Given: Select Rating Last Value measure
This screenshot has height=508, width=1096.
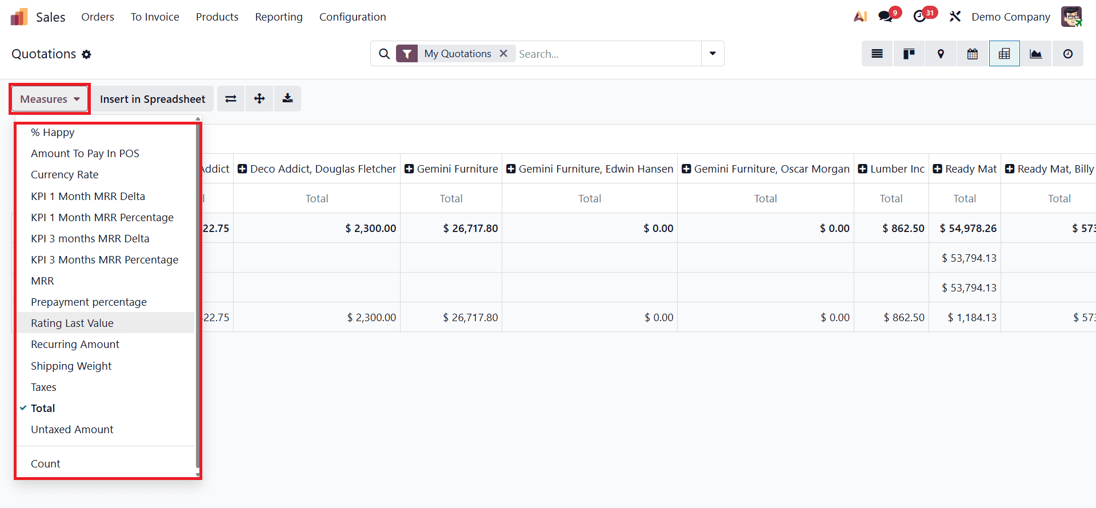Looking at the screenshot, I should 106,323.
